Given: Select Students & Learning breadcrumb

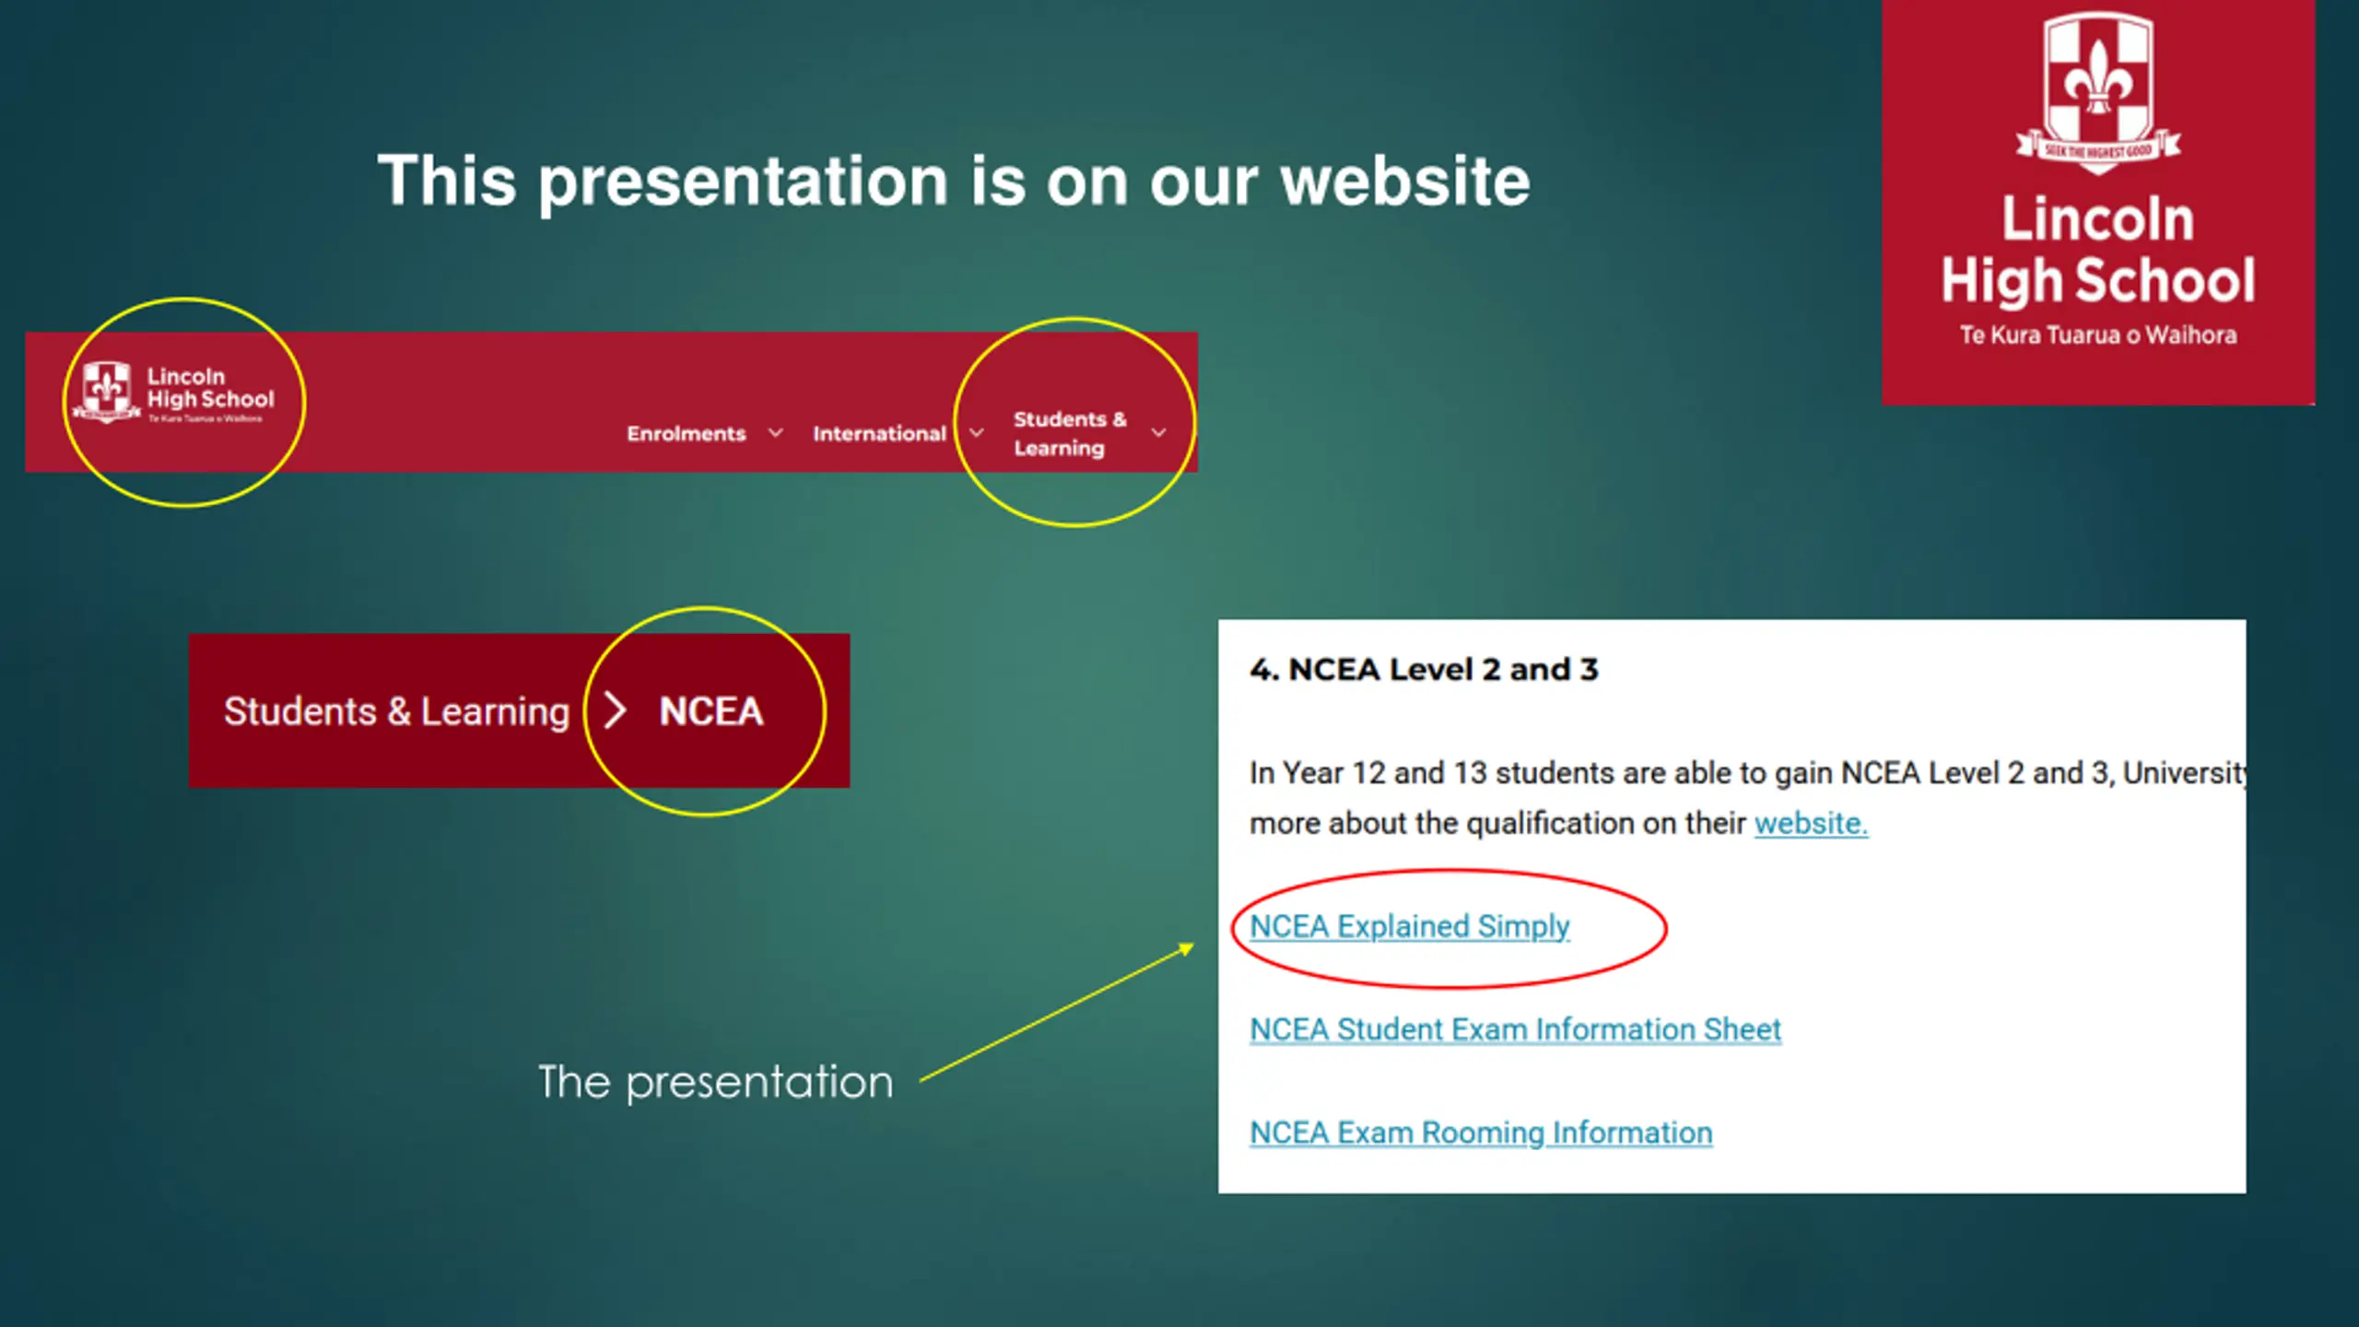Looking at the screenshot, I should pos(397,711).
